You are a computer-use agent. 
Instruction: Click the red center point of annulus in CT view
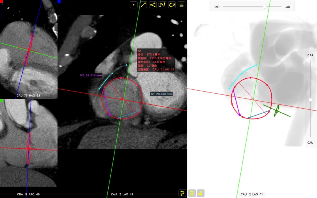coord(123,100)
